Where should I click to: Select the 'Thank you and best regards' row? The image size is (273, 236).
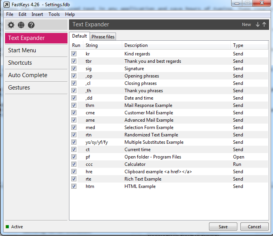pos(169,61)
